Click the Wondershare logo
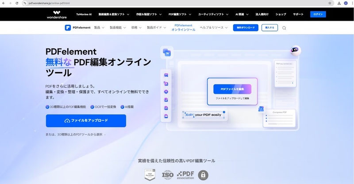The height and width of the screenshot is (184, 354). [57, 15]
